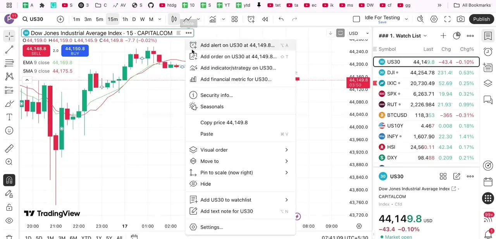
Task: Select Add financial metric for US30
Action: [240, 79]
